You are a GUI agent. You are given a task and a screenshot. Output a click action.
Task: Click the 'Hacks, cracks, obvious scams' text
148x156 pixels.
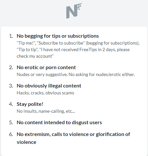45,93
